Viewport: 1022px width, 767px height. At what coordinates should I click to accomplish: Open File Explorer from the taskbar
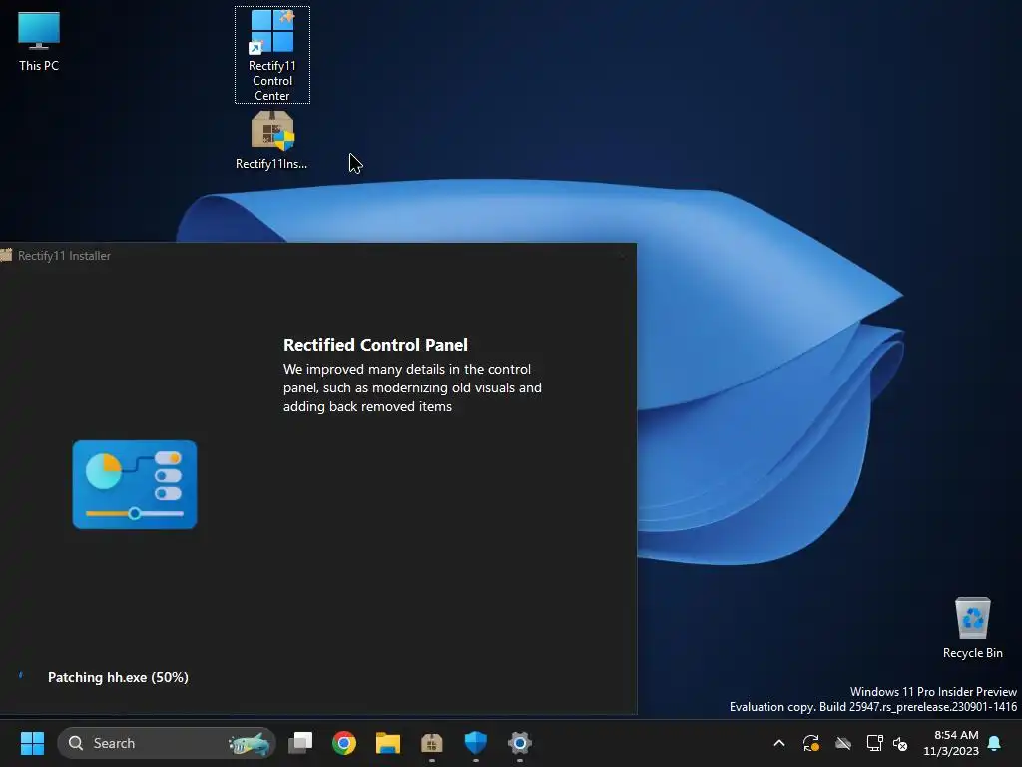coord(388,743)
